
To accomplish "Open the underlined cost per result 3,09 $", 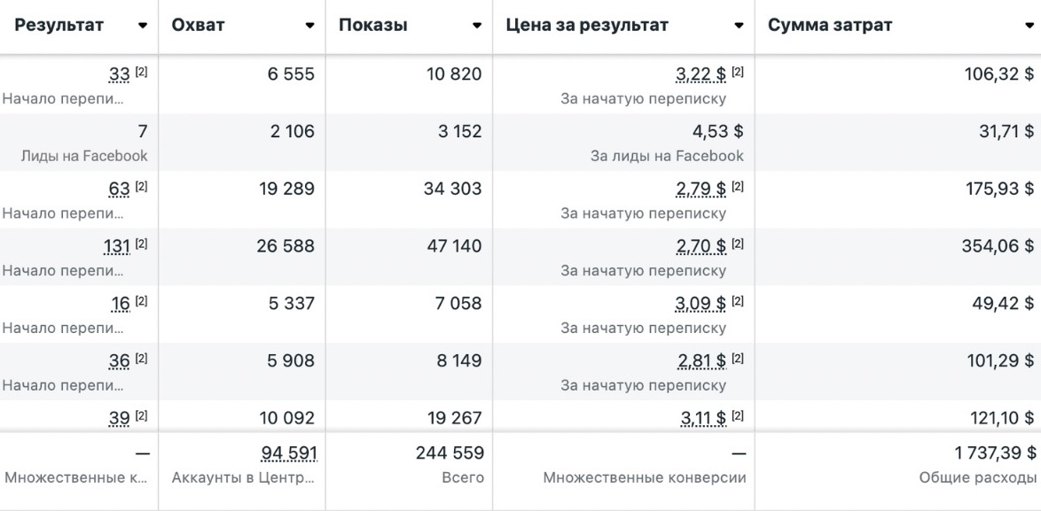I will 701,303.
